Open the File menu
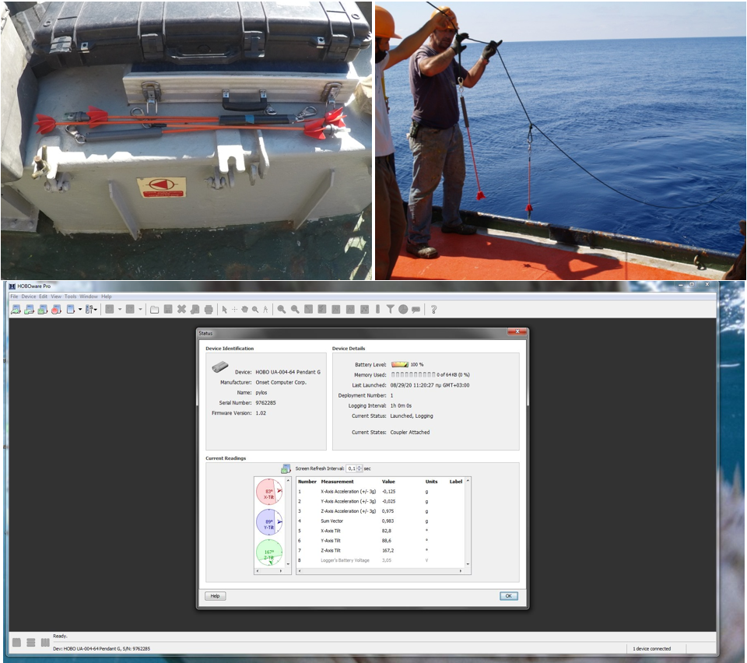This screenshot has height=663, width=747. click(14, 296)
